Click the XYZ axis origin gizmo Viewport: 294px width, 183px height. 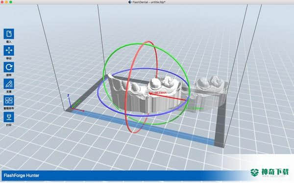click(x=71, y=105)
